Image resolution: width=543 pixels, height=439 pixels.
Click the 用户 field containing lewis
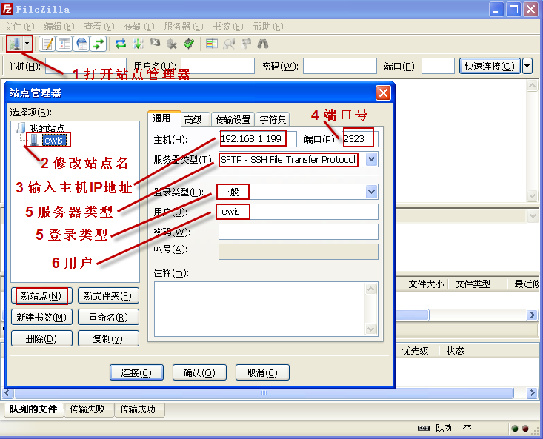point(298,212)
